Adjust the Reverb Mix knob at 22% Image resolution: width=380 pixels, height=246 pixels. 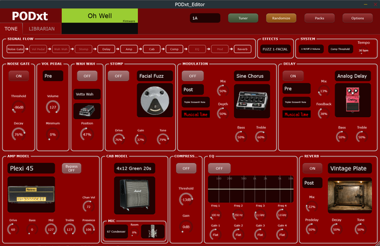click(x=311, y=207)
